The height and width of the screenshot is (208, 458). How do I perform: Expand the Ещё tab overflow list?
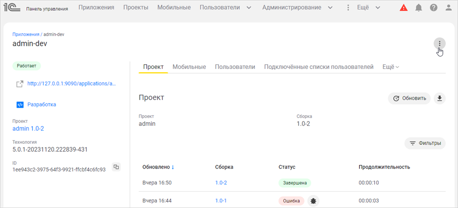(x=390, y=67)
